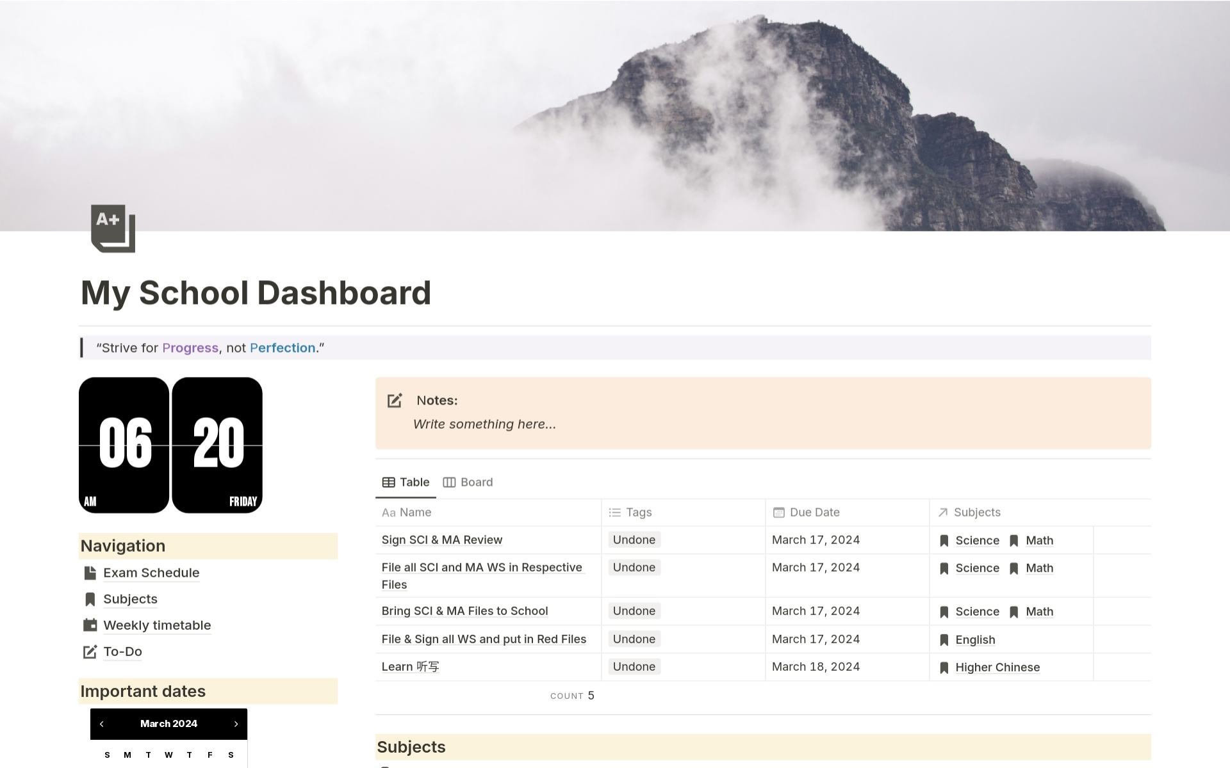The width and height of the screenshot is (1230, 768).
Task: Open the COUNT 5 calculation menu
Action: click(572, 696)
